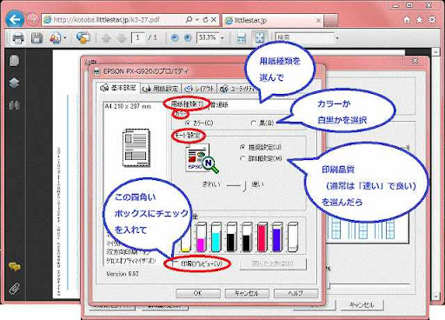The width and height of the screenshot is (445, 320).
Task: Go to next page down arrow
Action: tap(122, 38)
